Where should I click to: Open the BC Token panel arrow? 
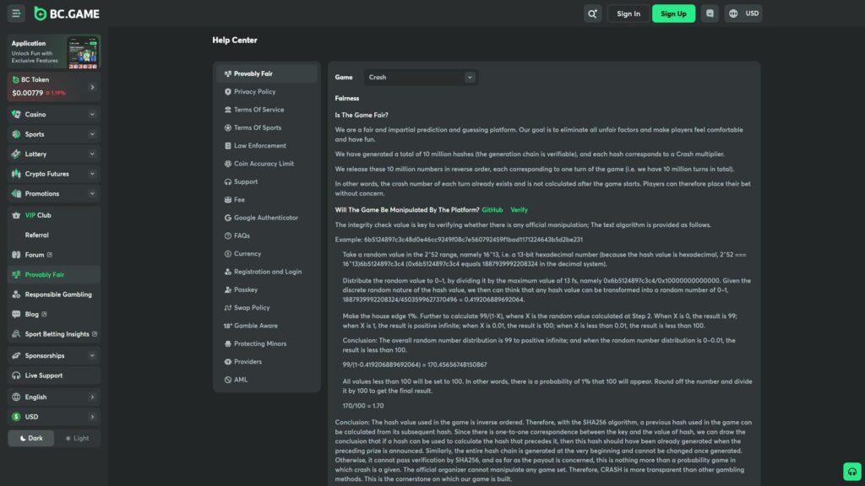(x=92, y=88)
